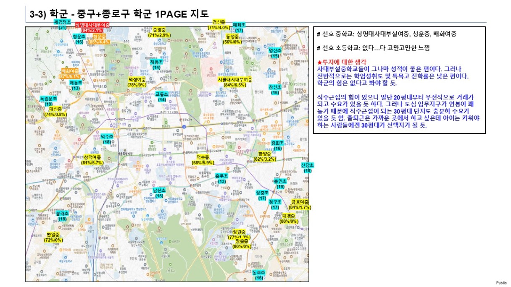
Task: Select the 장충중 (80%/0%) label
Action: (242, 244)
